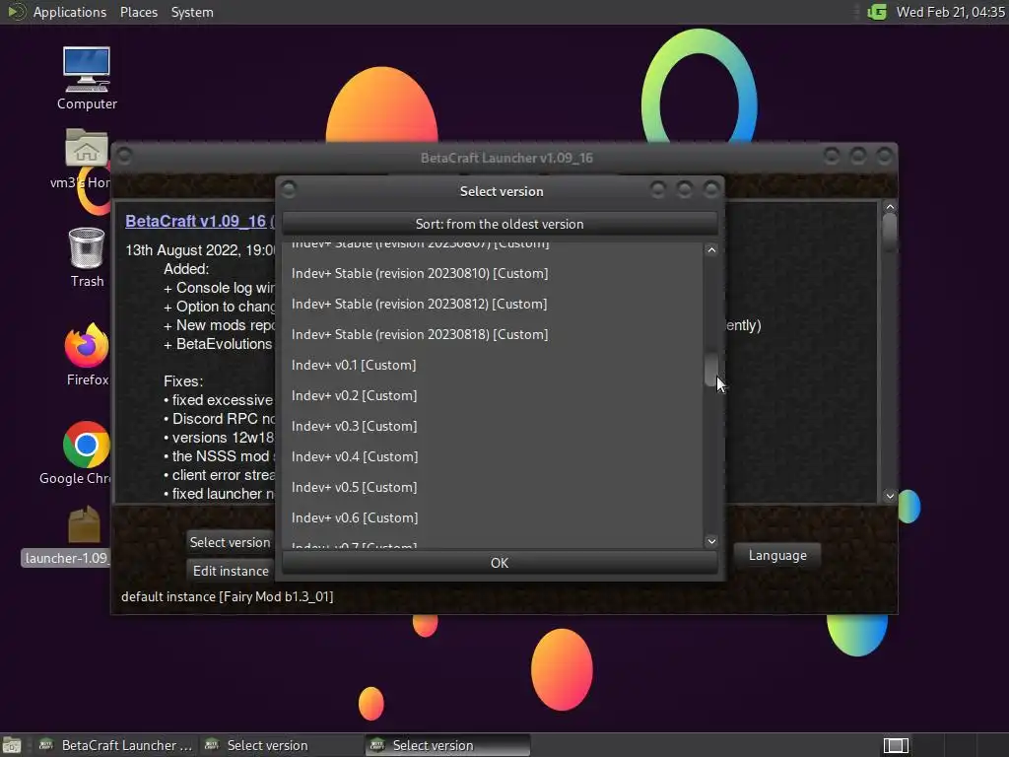Click the default instance [Fairy Mod b1.3_01] label
The width and height of the screenshot is (1009, 757).
[x=228, y=596]
